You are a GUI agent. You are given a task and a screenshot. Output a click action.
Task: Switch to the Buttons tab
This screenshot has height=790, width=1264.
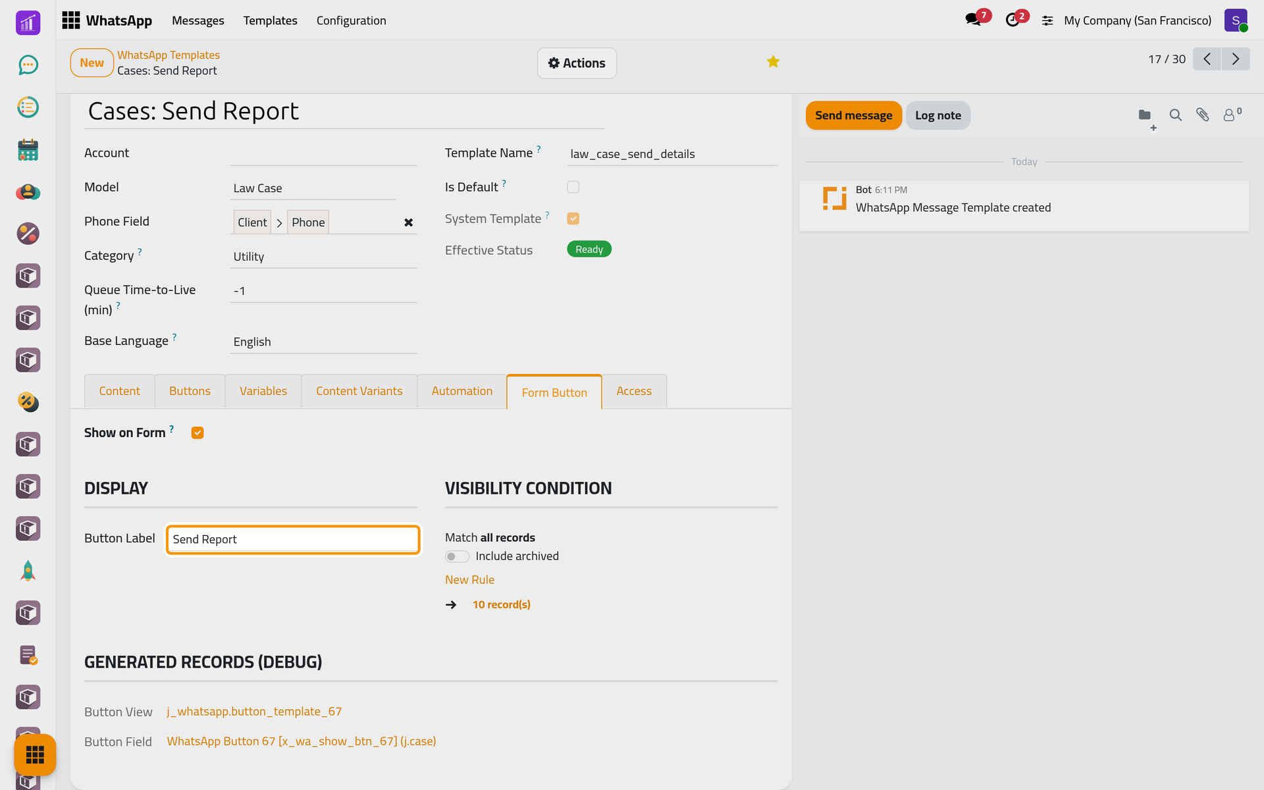[x=190, y=391]
